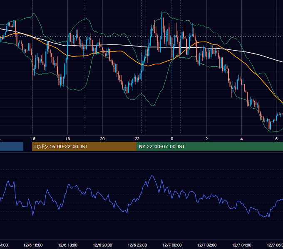
Task: Select the 12/7 00:00 time label
Action: pyautogui.click(x=172, y=245)
